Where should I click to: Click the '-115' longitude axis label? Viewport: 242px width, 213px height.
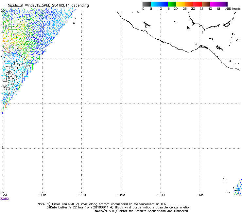(42, 195)
